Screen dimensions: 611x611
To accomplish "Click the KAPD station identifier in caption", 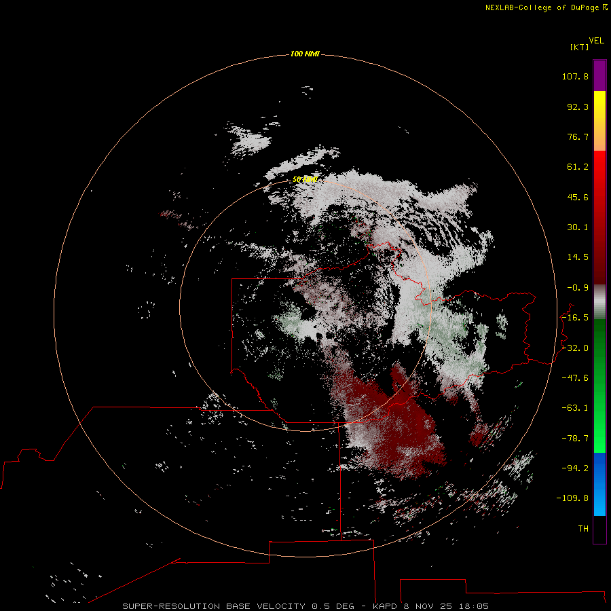I will (x=386, y=606).
